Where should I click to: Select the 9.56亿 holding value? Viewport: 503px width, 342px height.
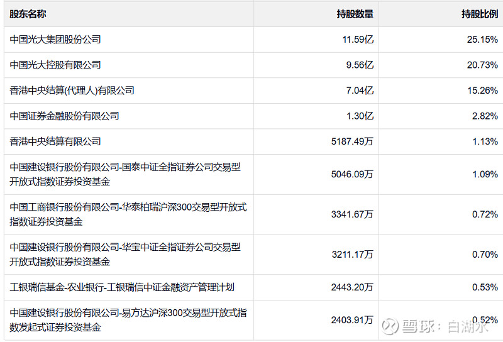[360, 65]
